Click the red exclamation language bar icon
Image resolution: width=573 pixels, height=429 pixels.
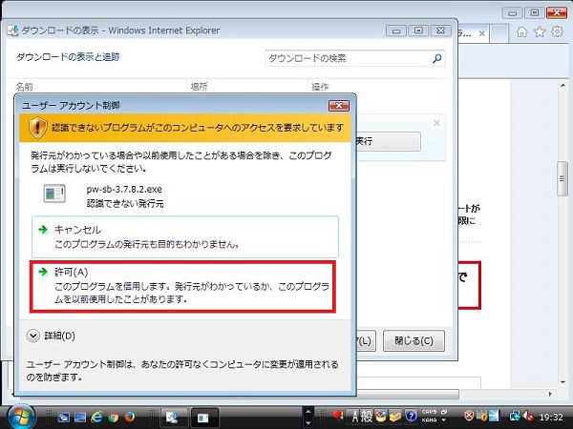click(338, 415)
